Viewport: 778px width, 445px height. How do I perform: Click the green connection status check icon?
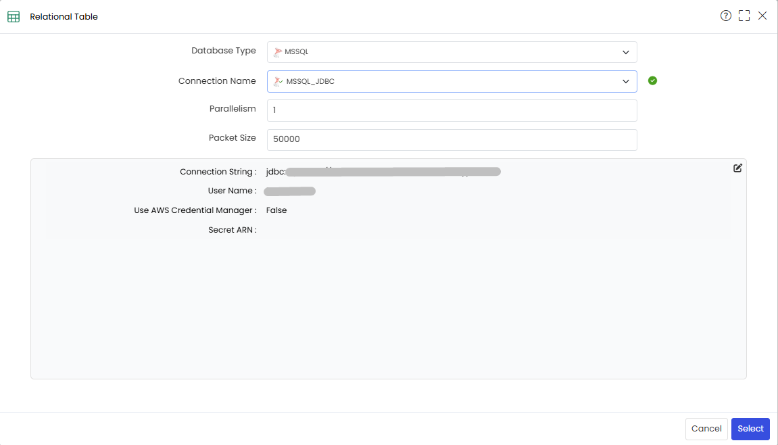pyautogui.click(x=652, y=80)
